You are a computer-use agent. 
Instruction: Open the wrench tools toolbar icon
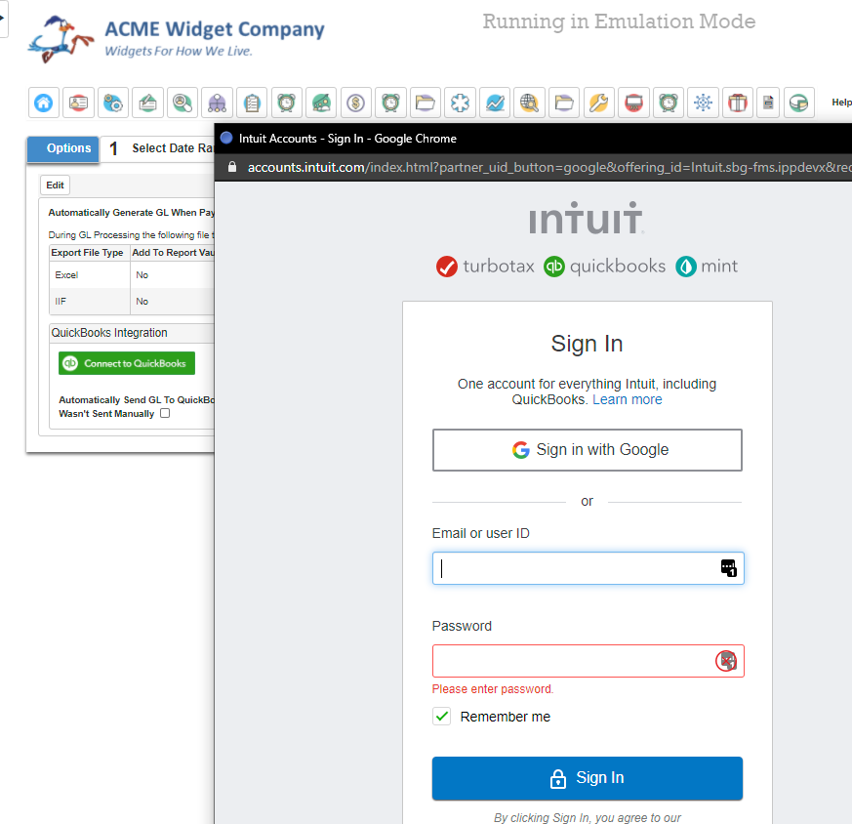click(599, 103)
